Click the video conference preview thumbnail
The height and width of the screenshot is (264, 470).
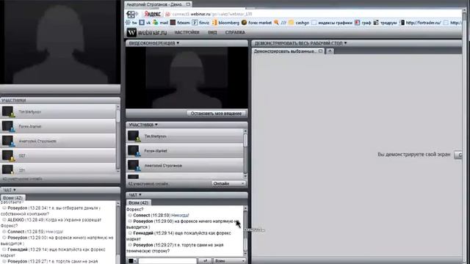187,78
